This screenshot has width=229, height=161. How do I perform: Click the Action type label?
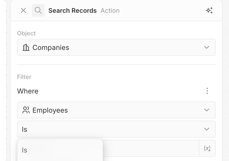[x=110, y=11]
